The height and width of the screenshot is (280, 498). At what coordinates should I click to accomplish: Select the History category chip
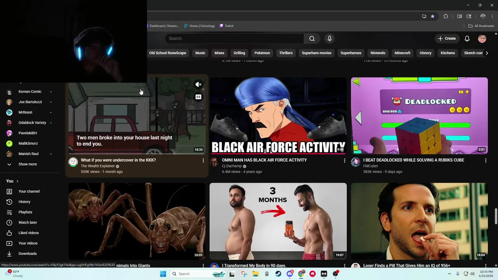click(x=426, y=53)
